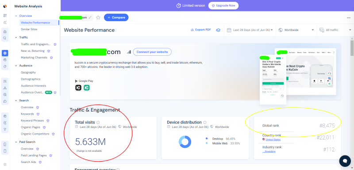Screen dimensions: 354x170
Task: Open Audience Interests menu item
Action: (x=34, y=86)
